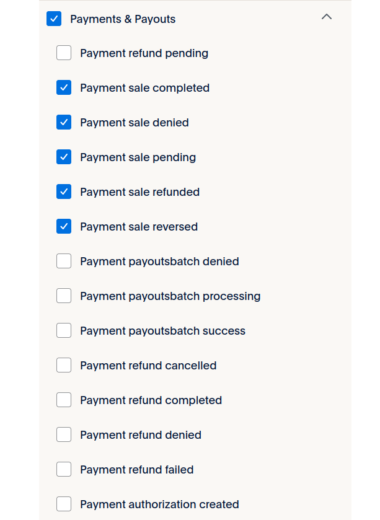
Task: Uncheck Payment sale refunded
Action: (64, 192)
